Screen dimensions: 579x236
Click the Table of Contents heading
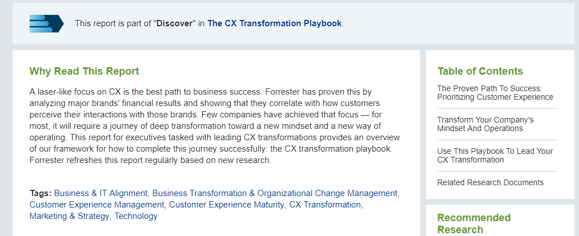(480, 71)
